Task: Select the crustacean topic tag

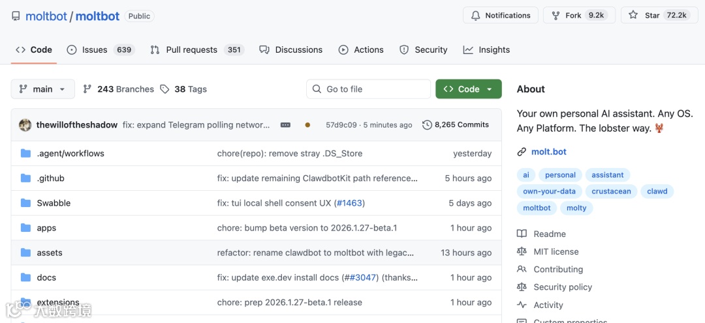Action: click(x=611, y=191)
